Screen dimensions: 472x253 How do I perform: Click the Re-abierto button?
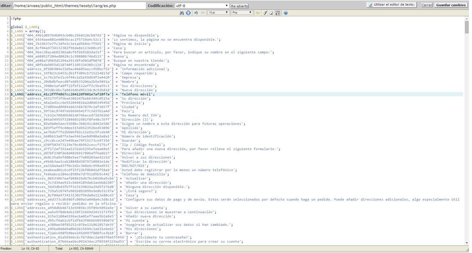click(x=239, y=6)
